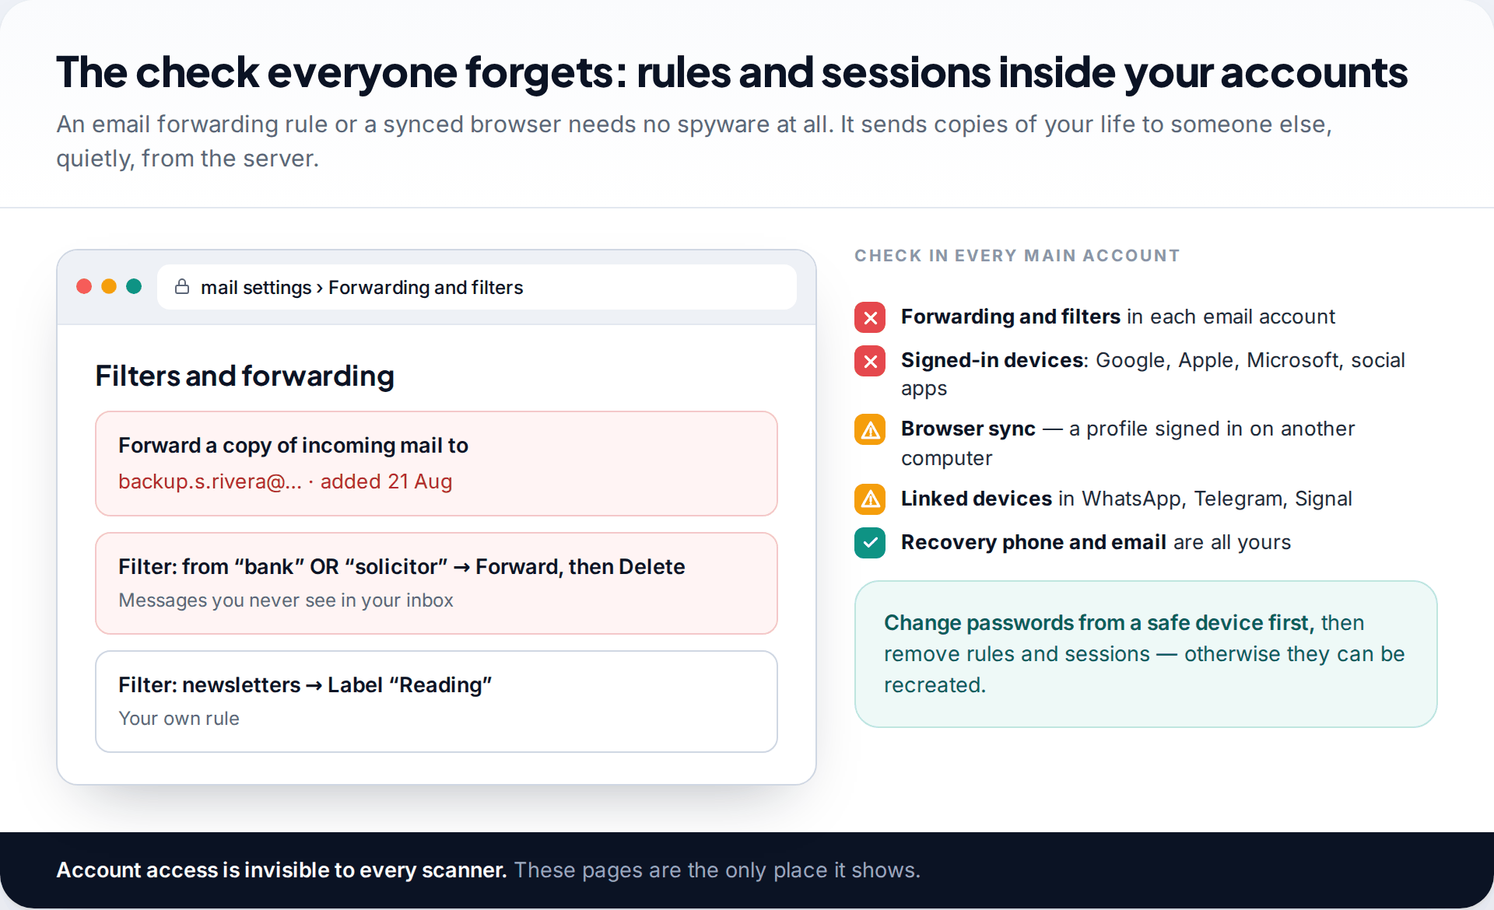1494x910 pixels.
Task: Click the orange warning icon beside Browser sync
Action: [870, 429]
